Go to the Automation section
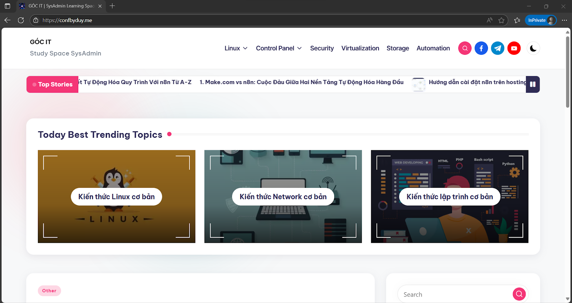This screenshot has height=303, width=572. coord(433,48)
